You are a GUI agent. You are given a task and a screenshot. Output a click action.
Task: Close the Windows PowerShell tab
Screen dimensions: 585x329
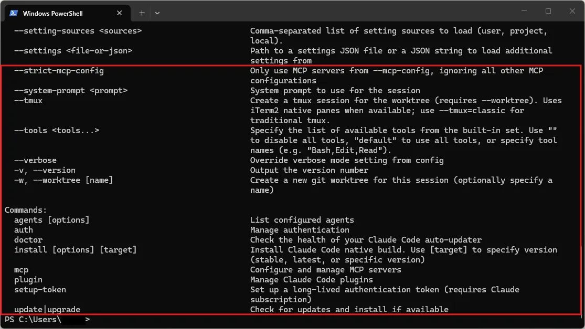click(120, 13)
